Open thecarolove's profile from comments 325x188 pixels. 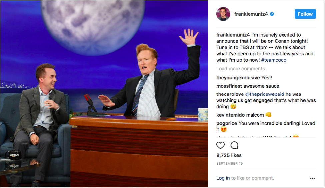pyautogui.click(x=230, y=94)
